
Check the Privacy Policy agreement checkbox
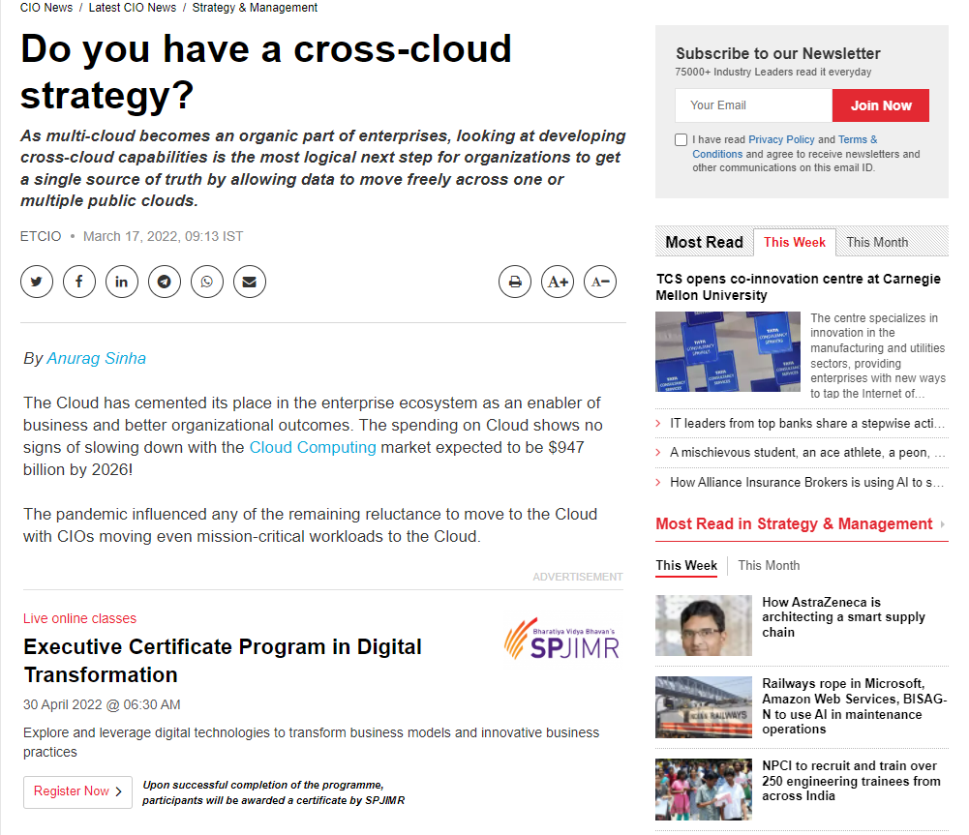pos(681,139)
